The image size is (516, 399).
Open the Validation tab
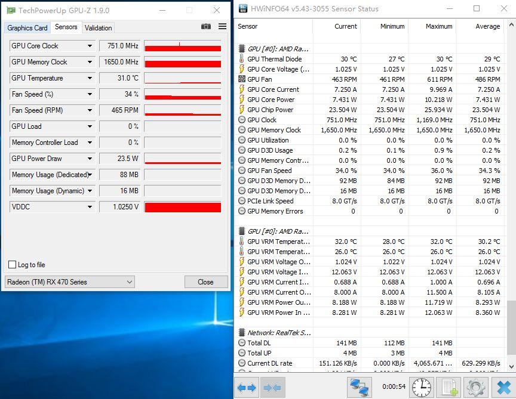(x=98, y=28)
